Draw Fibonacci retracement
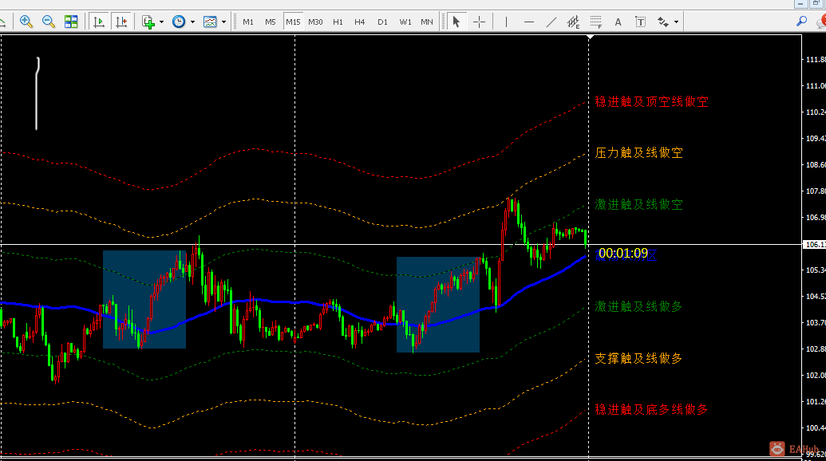Viewport: 826px width, 461px height. (596, 22)
